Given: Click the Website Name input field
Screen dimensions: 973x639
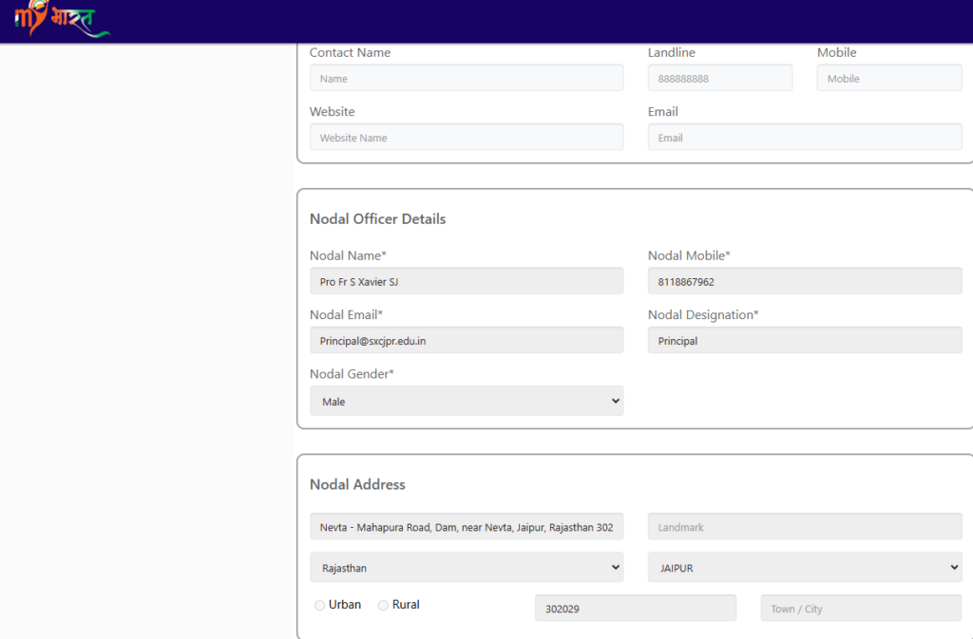Looking at the screenshot, I should click(x=467, y=137).
